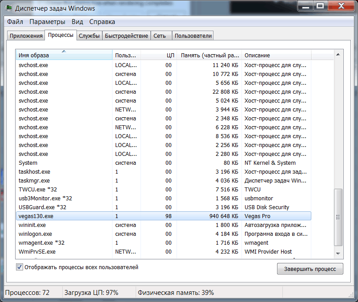
Task: Sort by the ЦП column header
Action: [x=159, y=55]
